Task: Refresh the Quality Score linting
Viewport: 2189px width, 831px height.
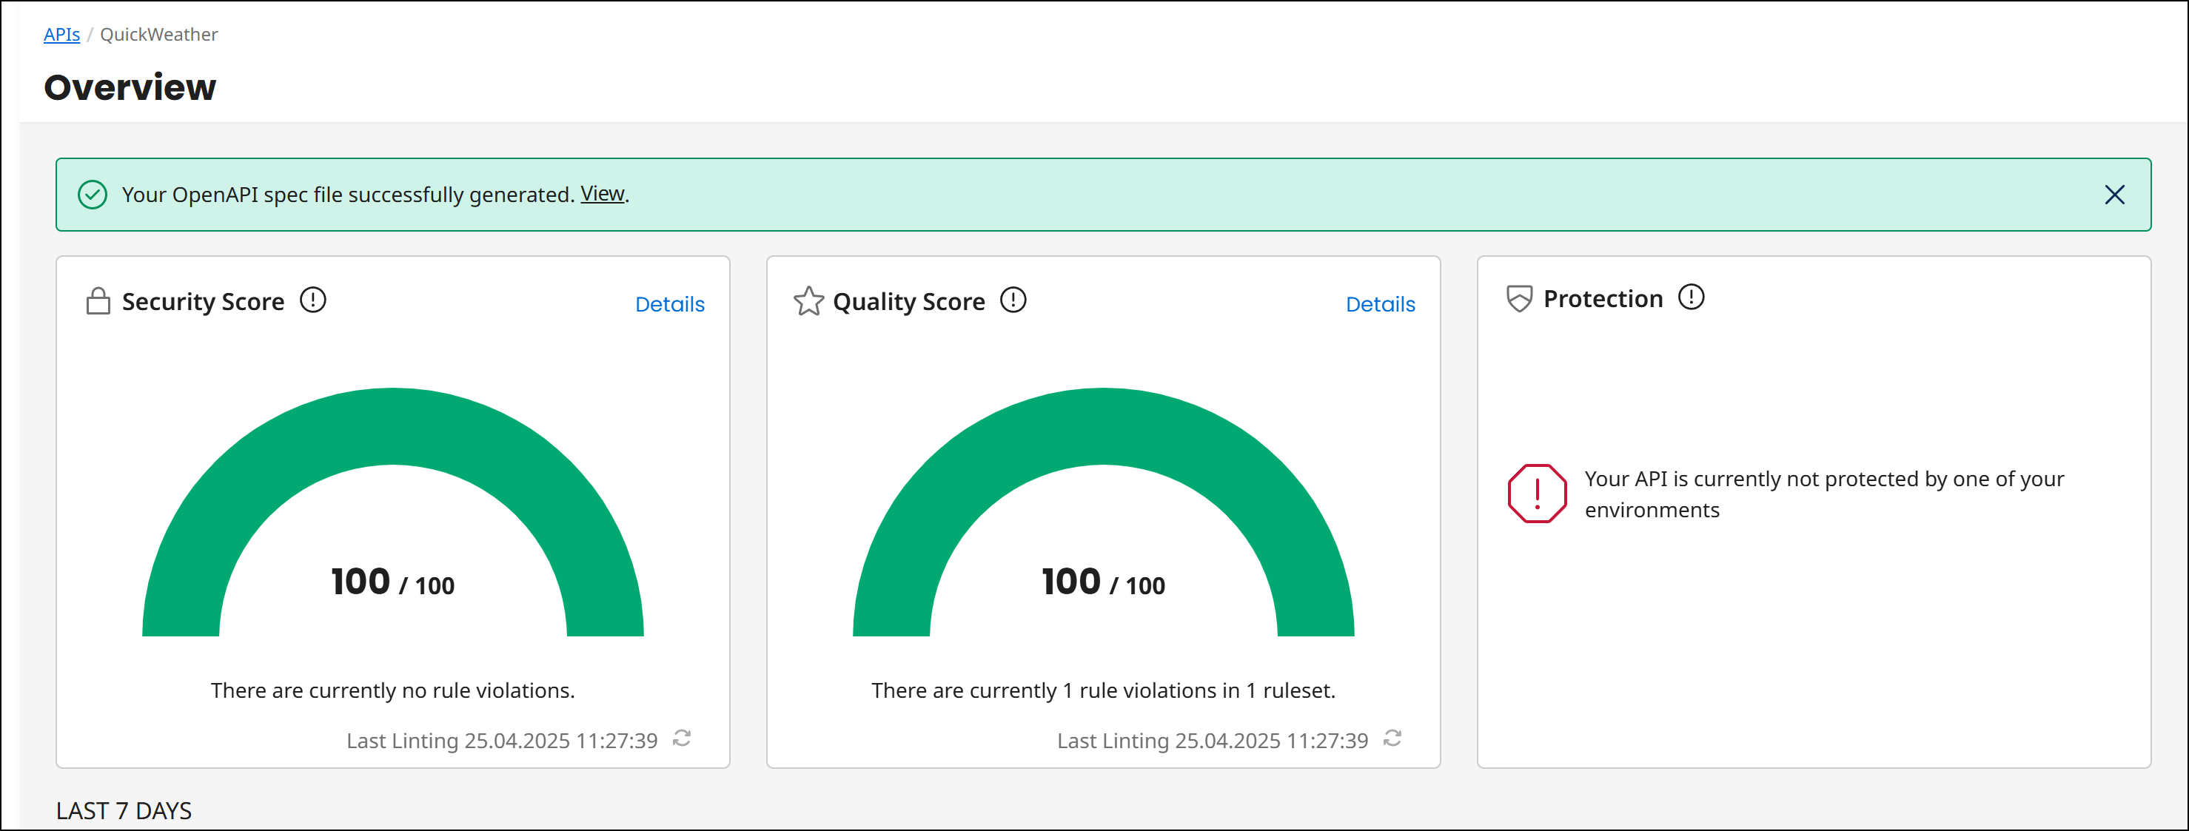Action: click(1392, 739)
